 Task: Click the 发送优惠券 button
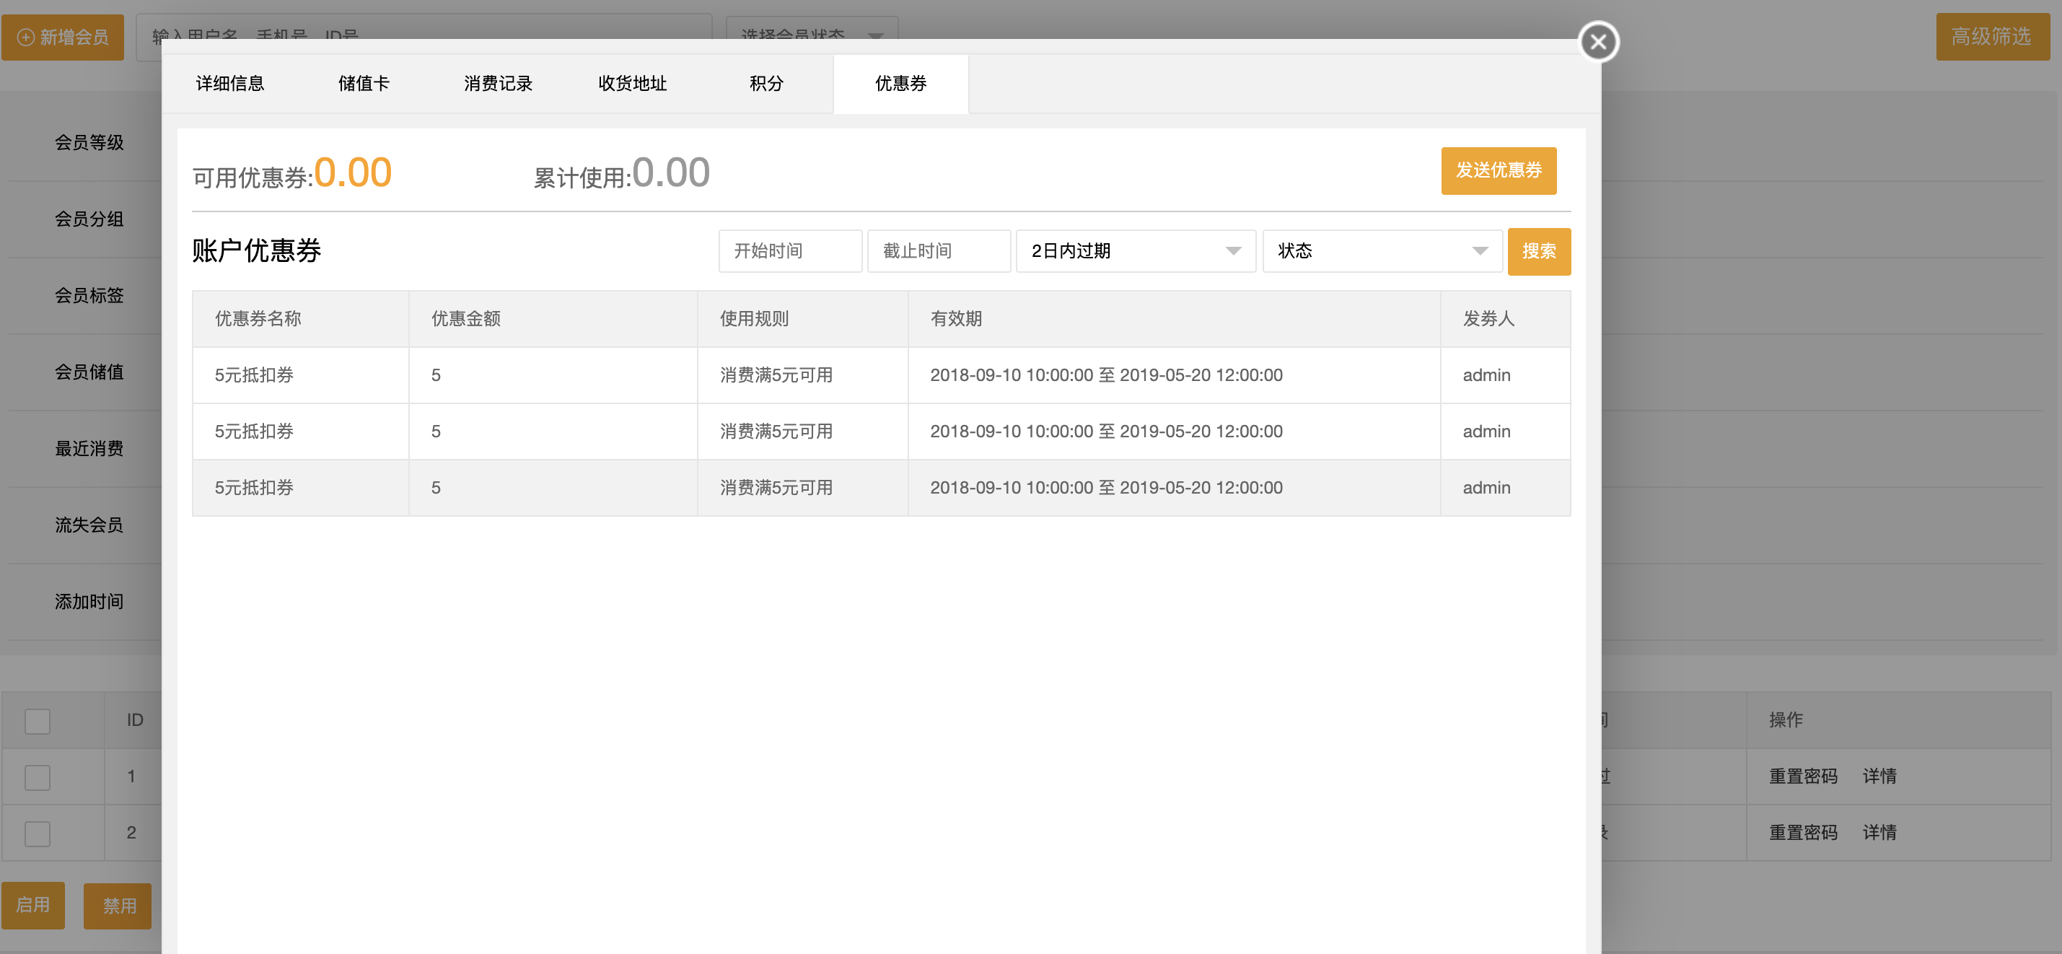coord(1499,170)
